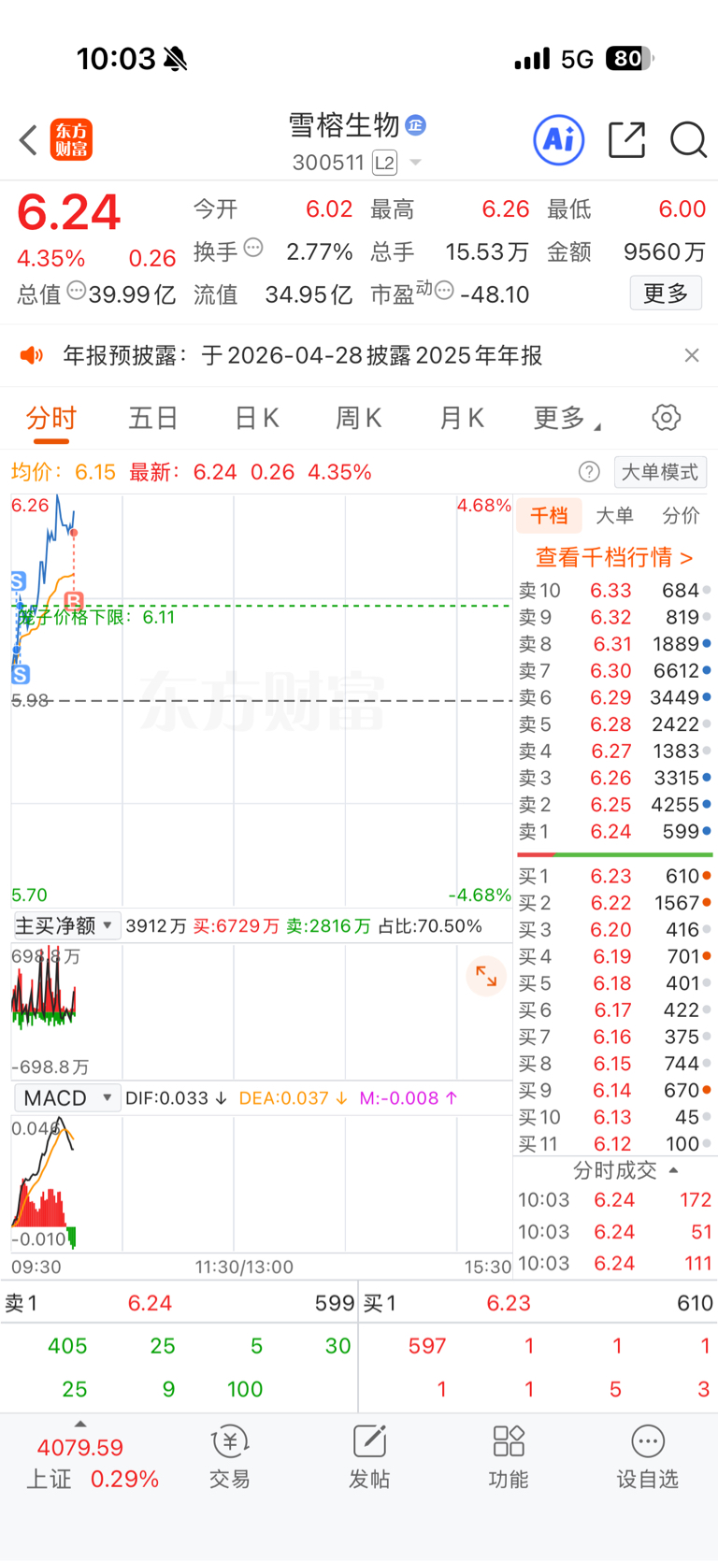Tap the info icon beside 市盈动

444,291
